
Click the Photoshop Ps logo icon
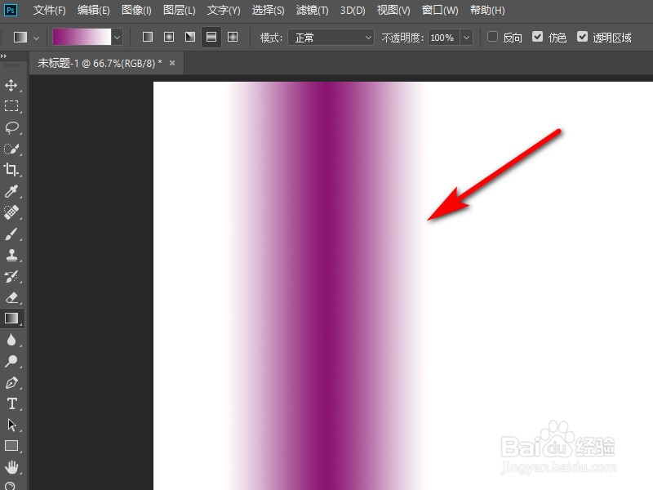11,10
